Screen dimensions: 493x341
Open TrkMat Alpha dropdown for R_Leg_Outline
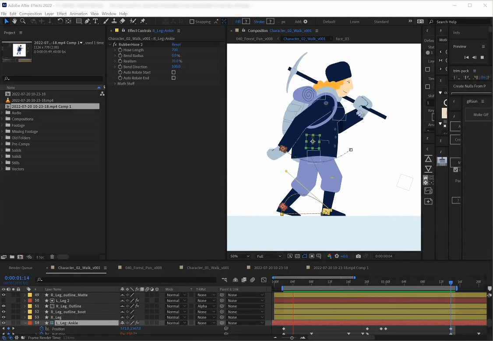point(206,306)
